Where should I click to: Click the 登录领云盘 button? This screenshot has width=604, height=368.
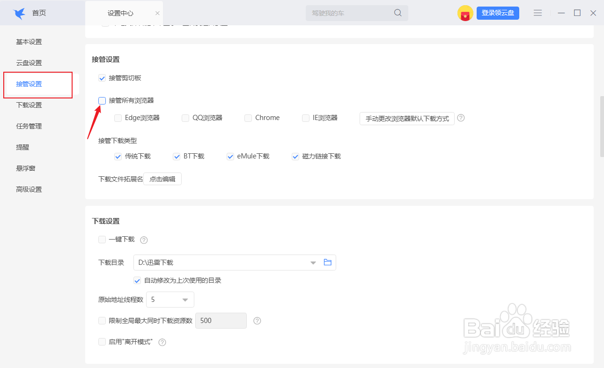tap(498, 13)
